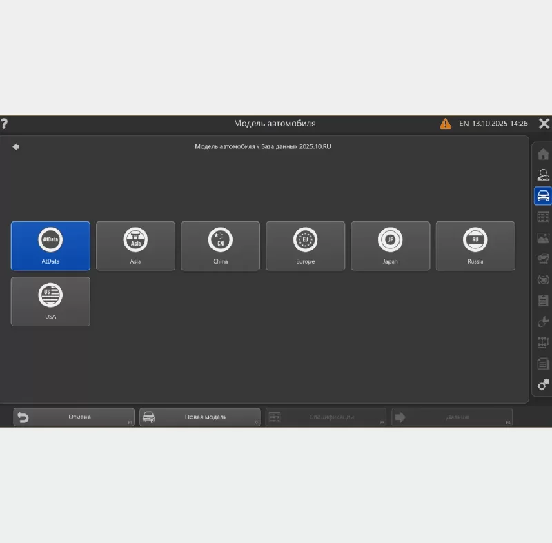552x543 pixels.
Task: Select the USA database tile
Action: tap(50, 301)
